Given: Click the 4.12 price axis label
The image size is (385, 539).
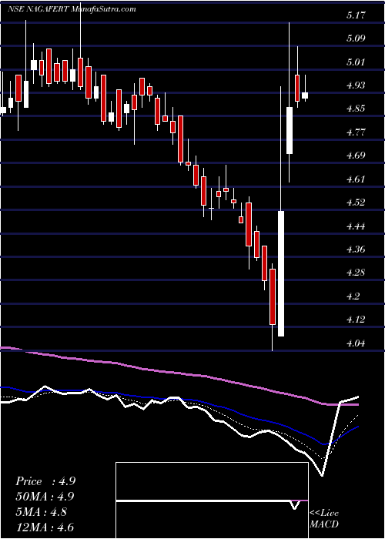Looking at the screenshot, I should coord(356,320).
